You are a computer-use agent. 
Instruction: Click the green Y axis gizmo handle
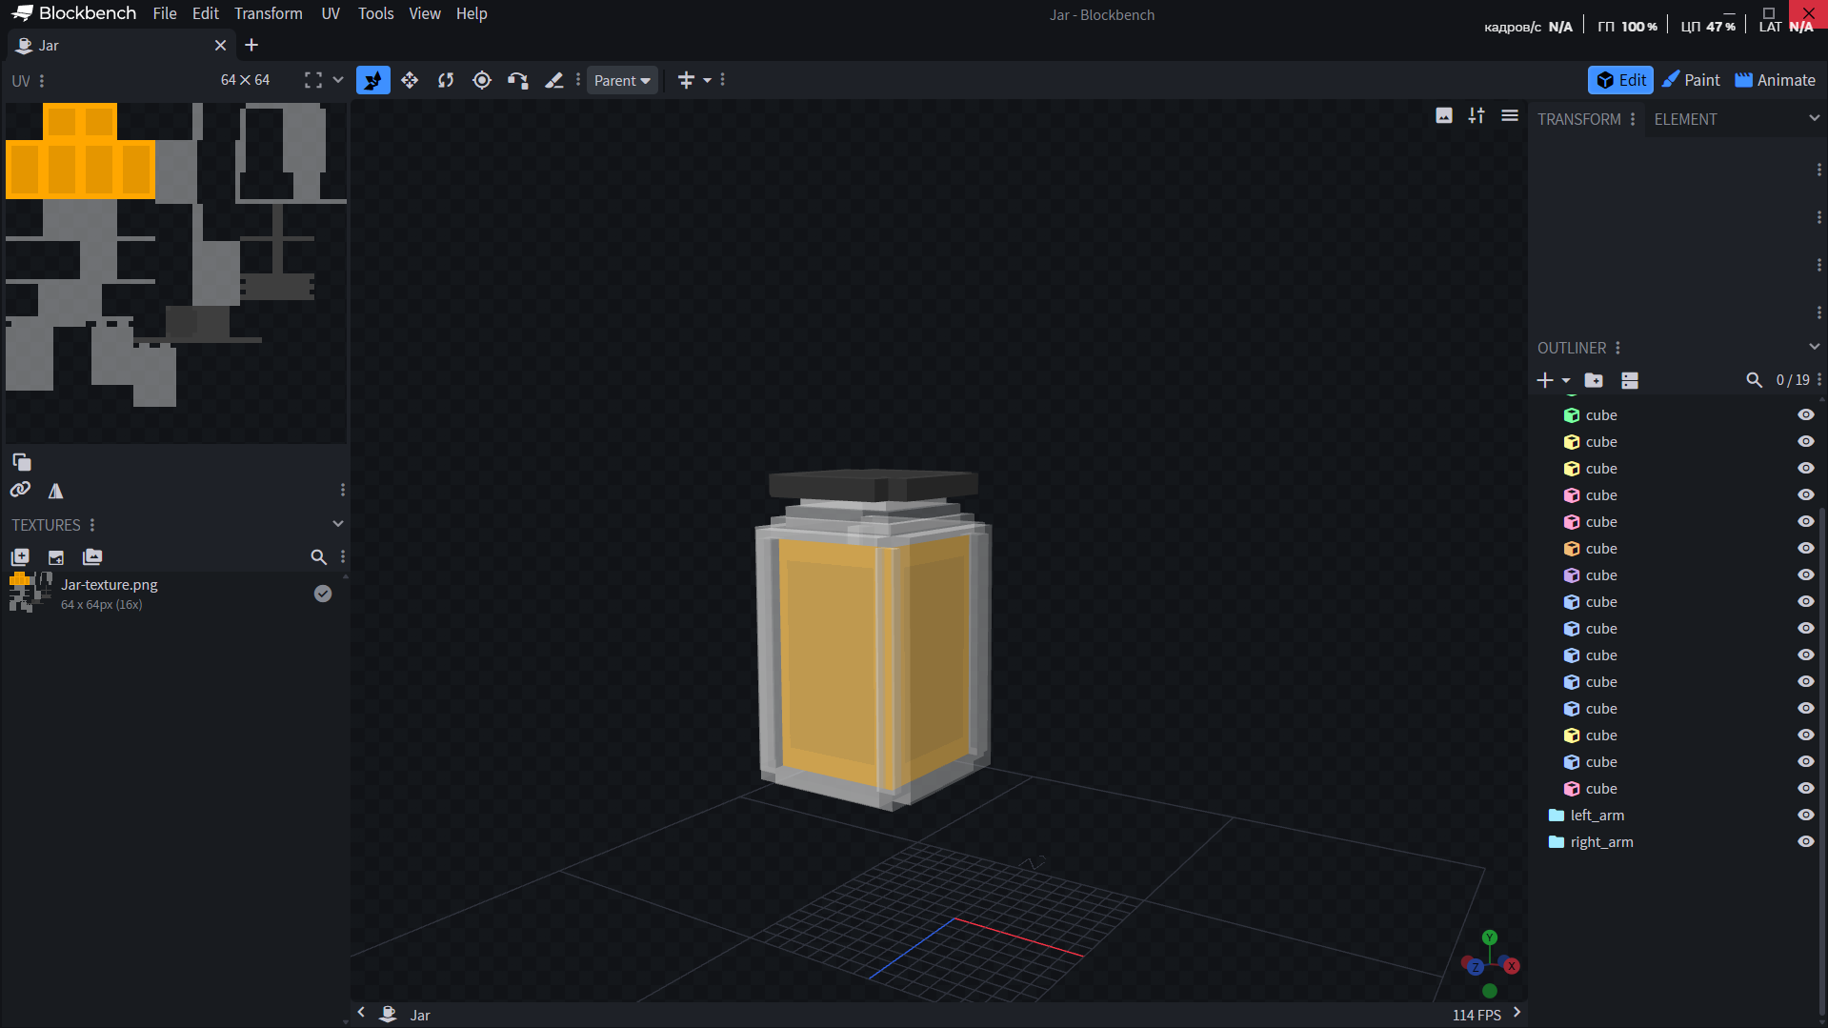coord(1490,937)
